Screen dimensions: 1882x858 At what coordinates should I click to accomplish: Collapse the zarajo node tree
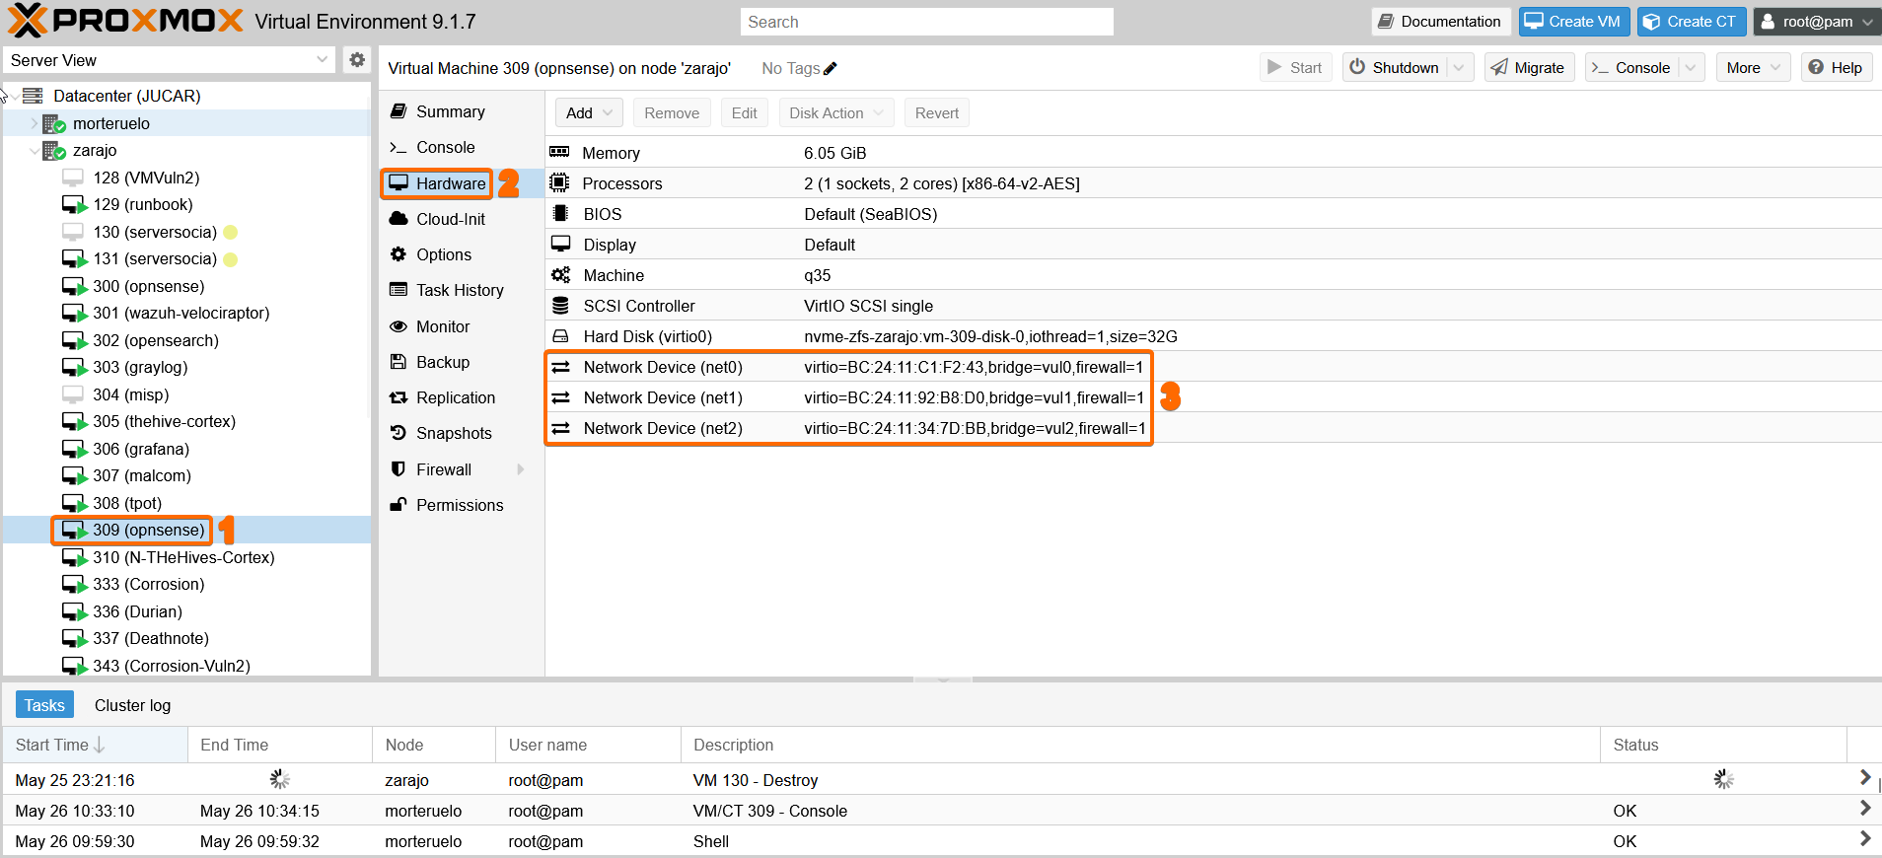pos(35,150)
